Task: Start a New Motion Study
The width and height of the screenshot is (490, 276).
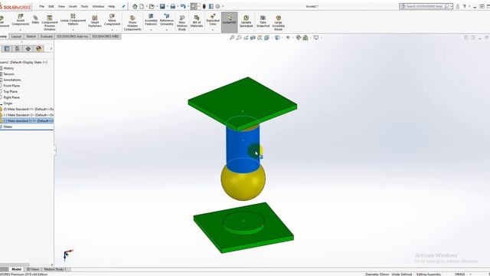Action: [x=182, y=23]
